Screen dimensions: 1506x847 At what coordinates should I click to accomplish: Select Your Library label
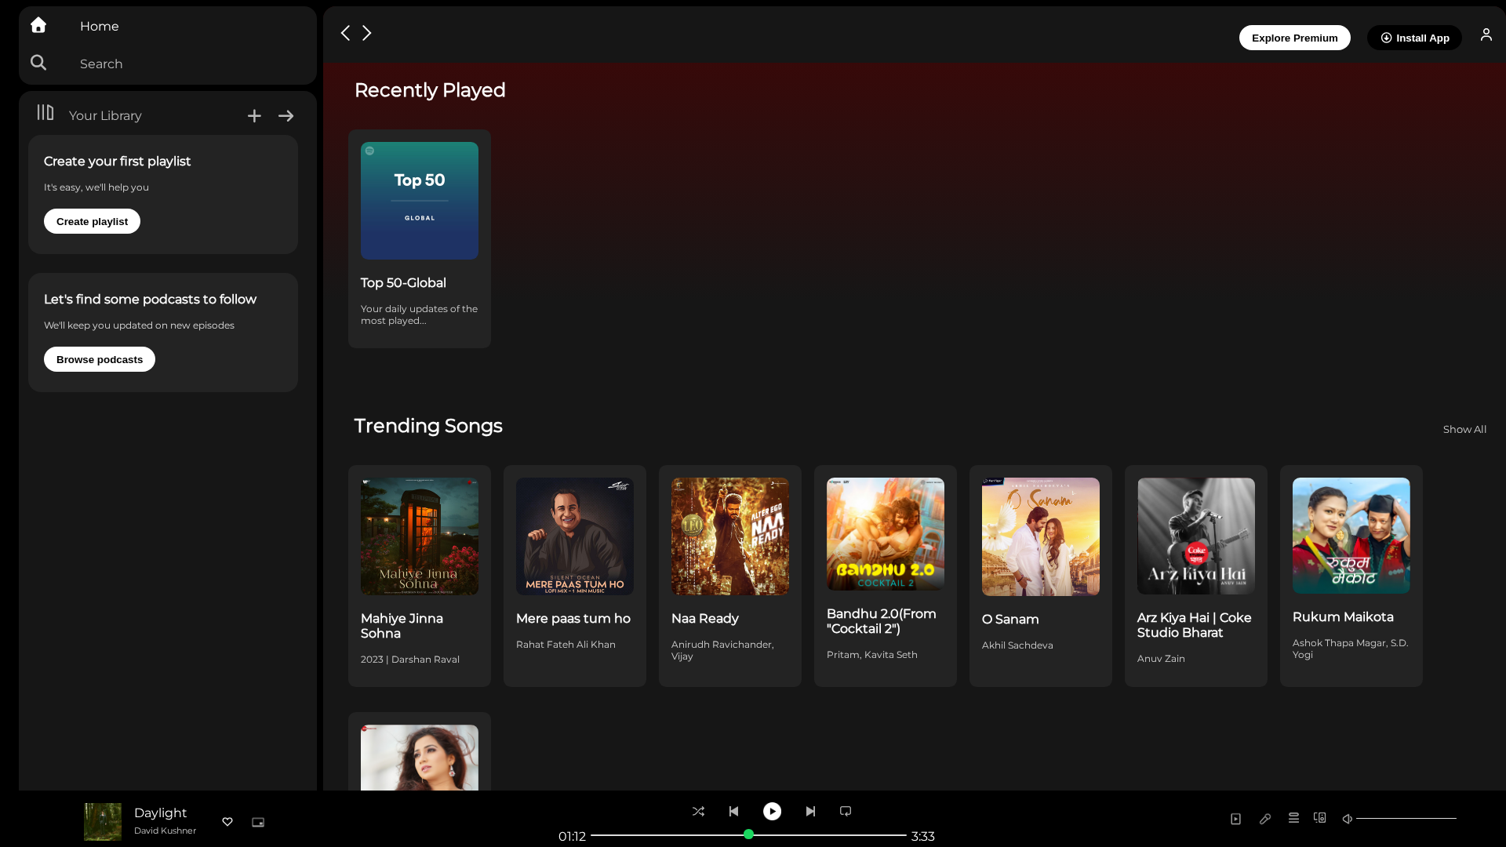(x=105, y=115)
